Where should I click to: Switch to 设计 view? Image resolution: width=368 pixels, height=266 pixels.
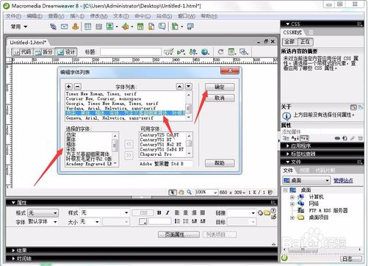(x=66, y=52)
